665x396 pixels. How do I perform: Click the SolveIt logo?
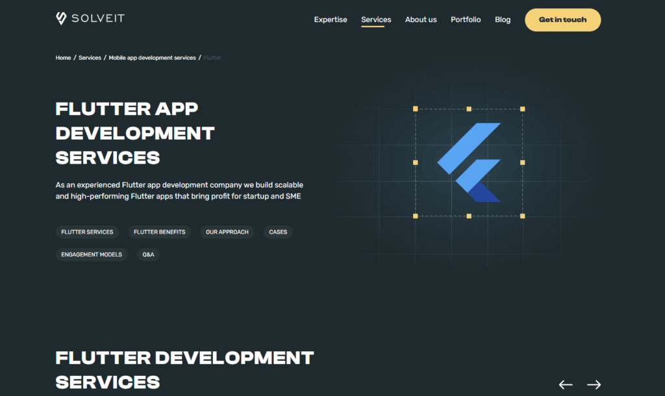click(x=90, y=18)
